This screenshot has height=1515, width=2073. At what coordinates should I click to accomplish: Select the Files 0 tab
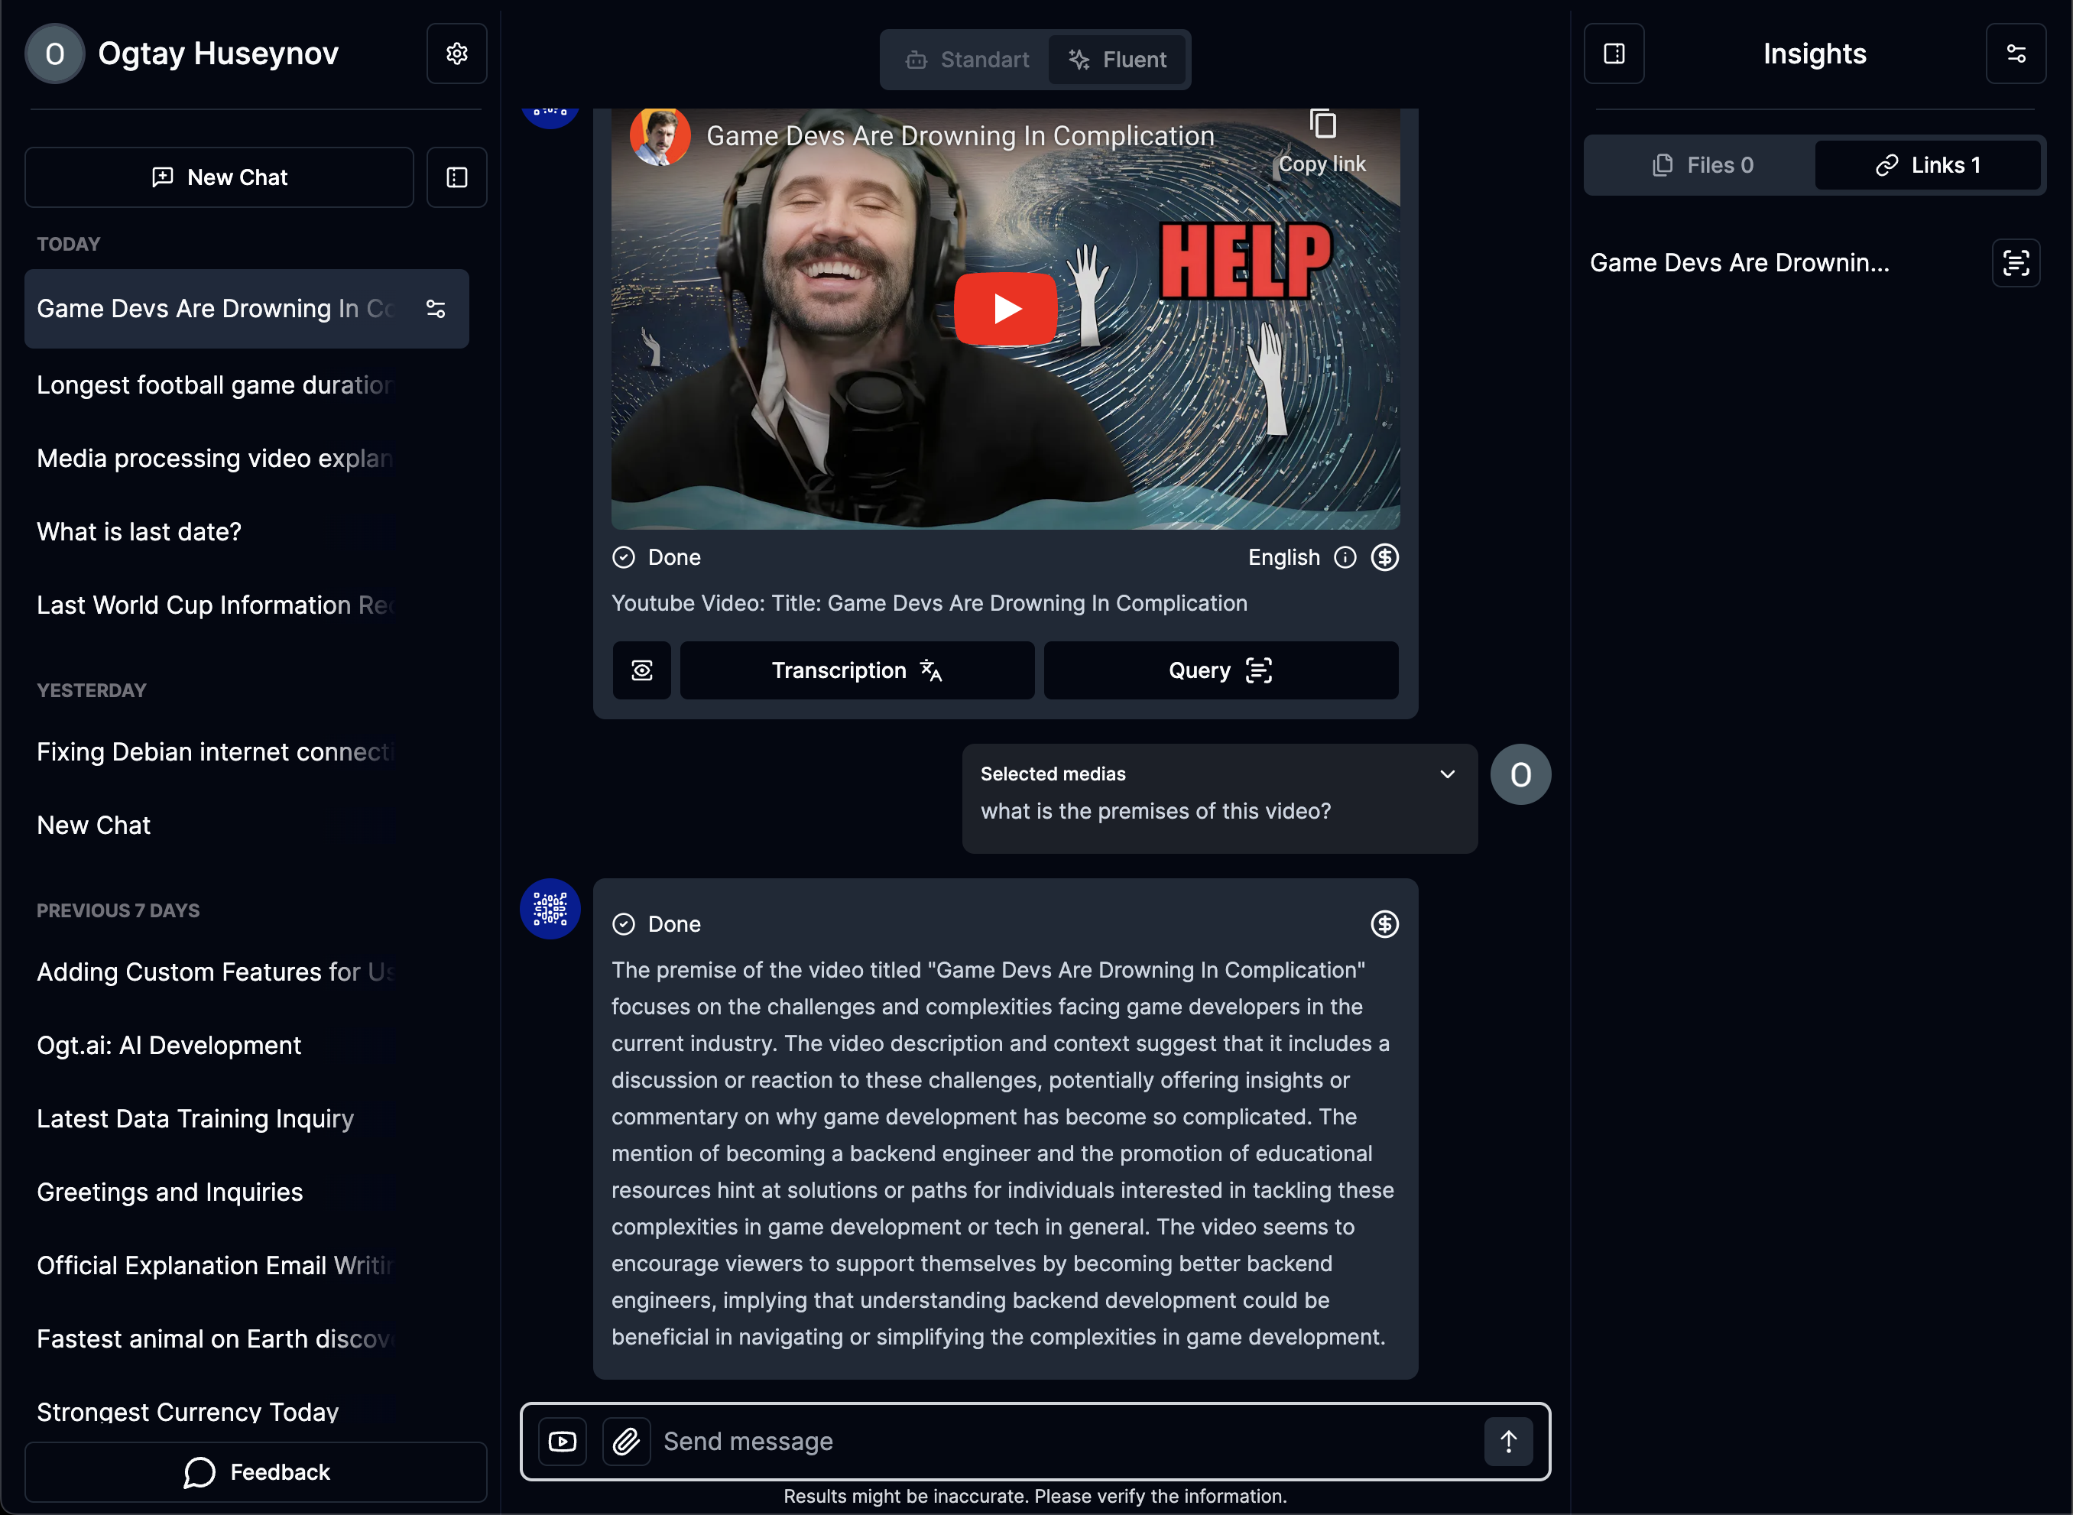1702,165
